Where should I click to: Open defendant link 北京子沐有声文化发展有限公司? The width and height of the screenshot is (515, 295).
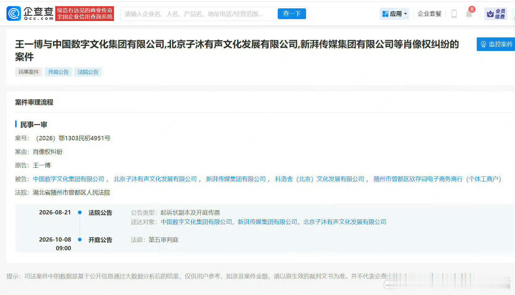[155, 179]
